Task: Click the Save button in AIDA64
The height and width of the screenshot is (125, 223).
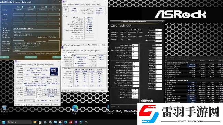Action: click(4, 57)
